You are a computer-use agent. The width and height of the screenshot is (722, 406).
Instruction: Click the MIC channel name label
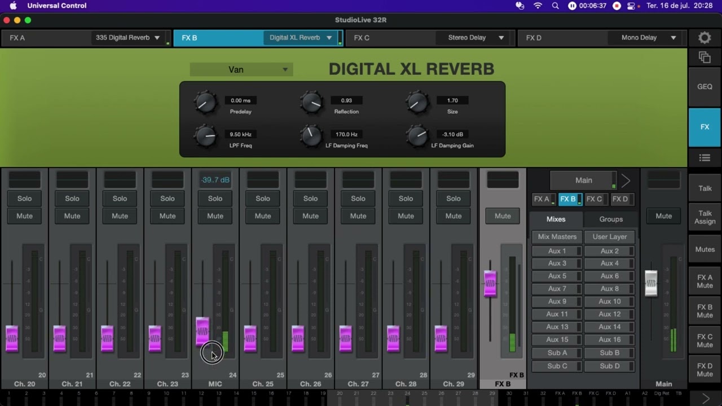215,384
